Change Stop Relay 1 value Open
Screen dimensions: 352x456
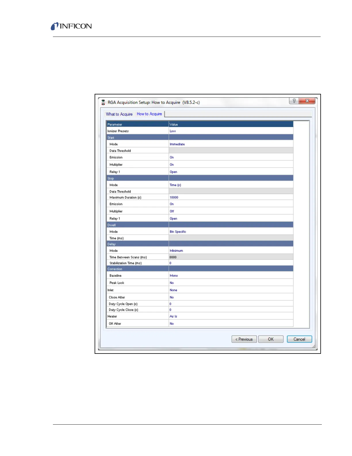[x=231, y=218]
